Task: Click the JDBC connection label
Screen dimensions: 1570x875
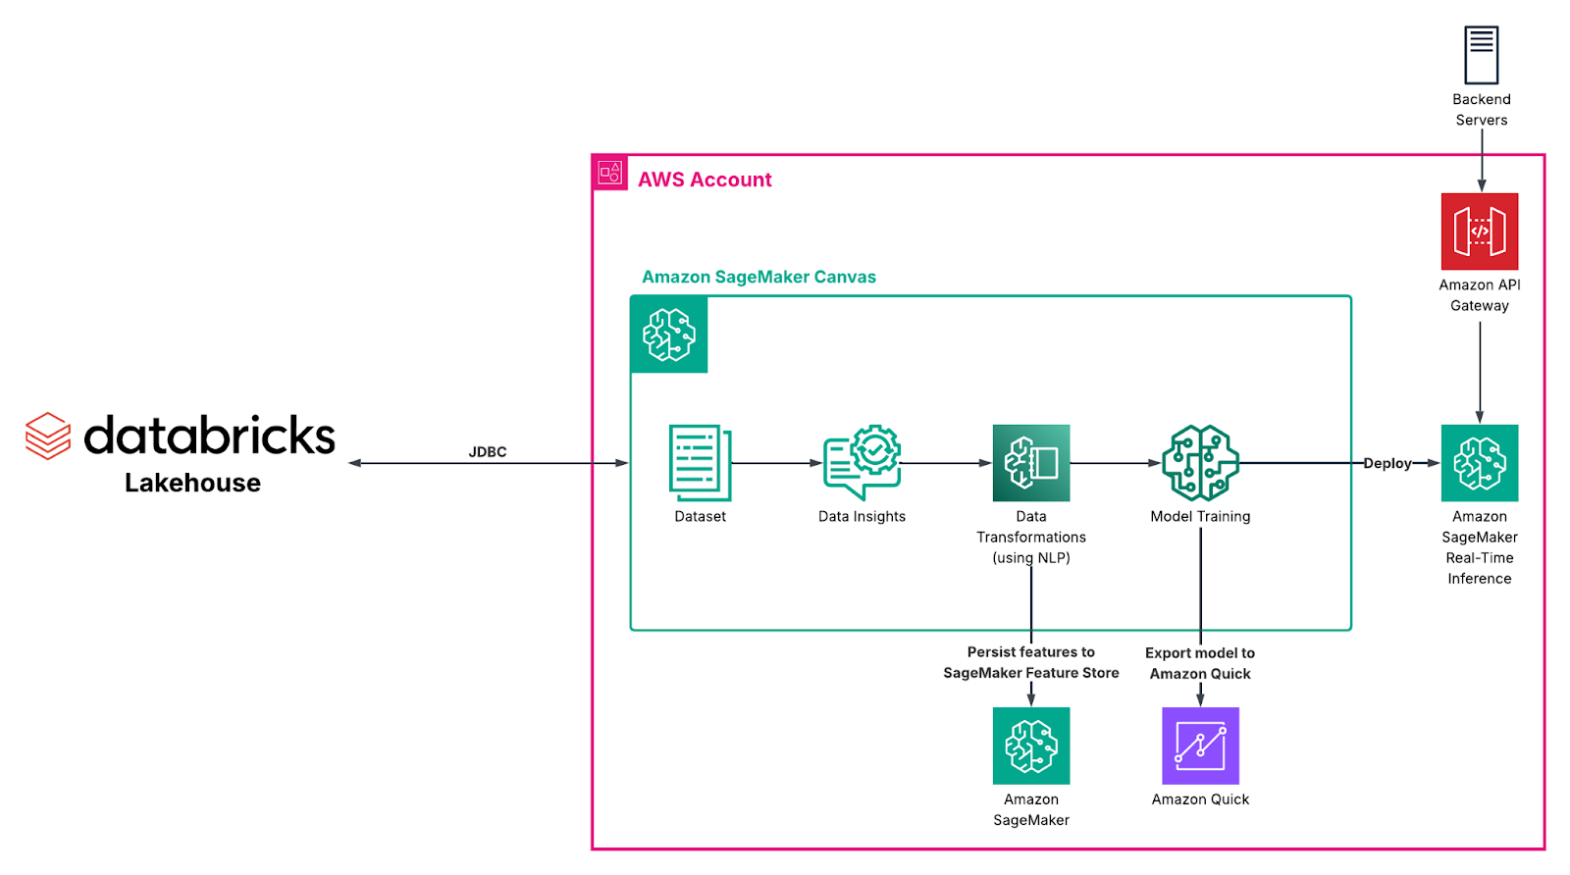Action: (488, 452)
